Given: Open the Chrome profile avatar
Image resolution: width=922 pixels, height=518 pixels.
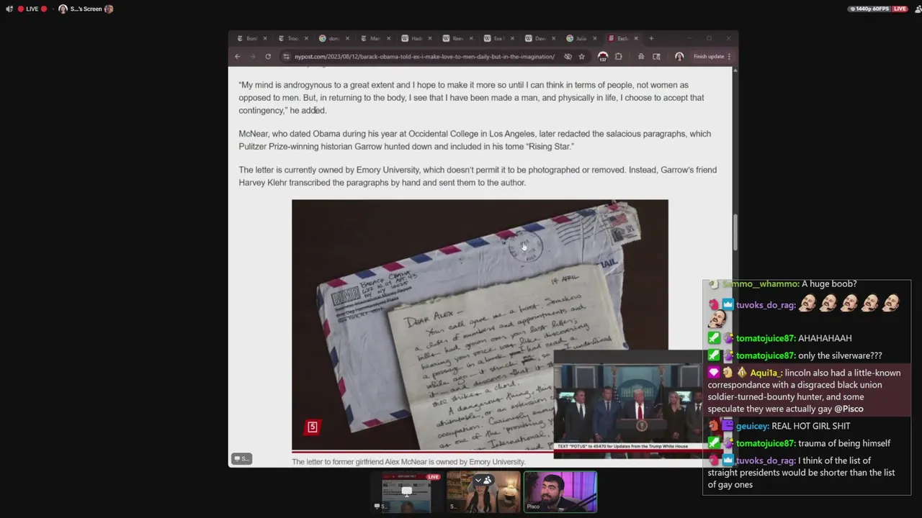Looking at the screenshot, I should [679, 57].
